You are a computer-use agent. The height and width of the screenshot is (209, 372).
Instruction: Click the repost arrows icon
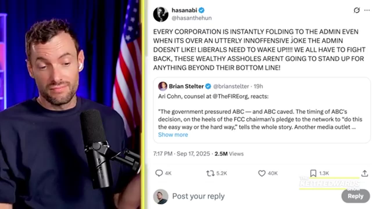[x=210, y=173]
